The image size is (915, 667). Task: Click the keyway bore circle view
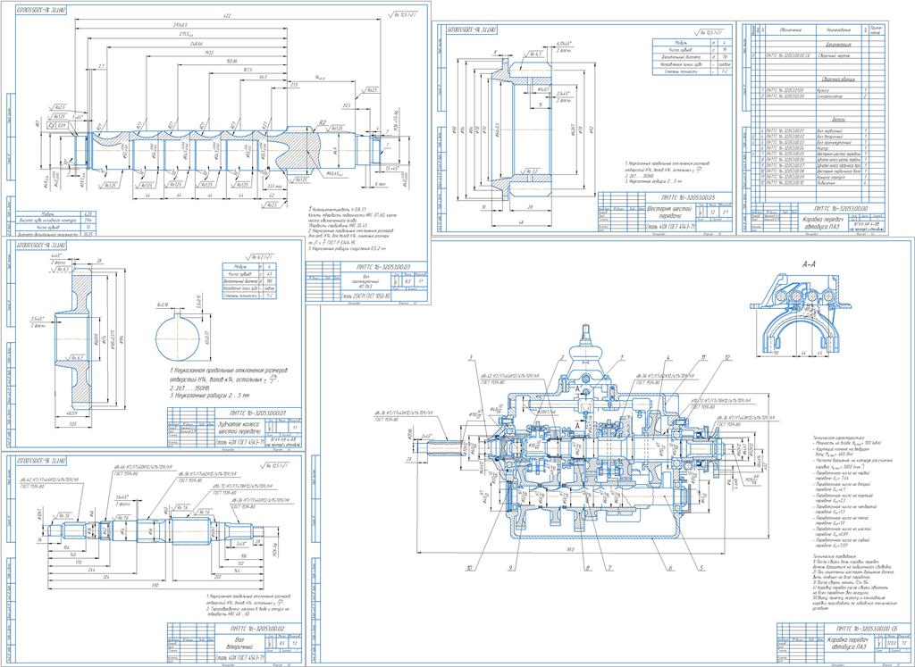179,338
